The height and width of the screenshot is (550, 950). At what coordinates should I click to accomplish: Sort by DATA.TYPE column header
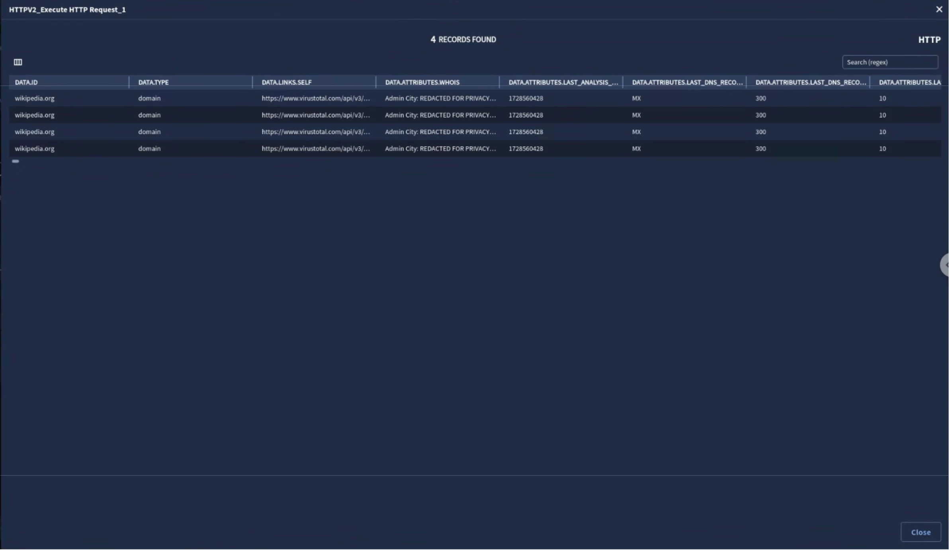(154, 82)
